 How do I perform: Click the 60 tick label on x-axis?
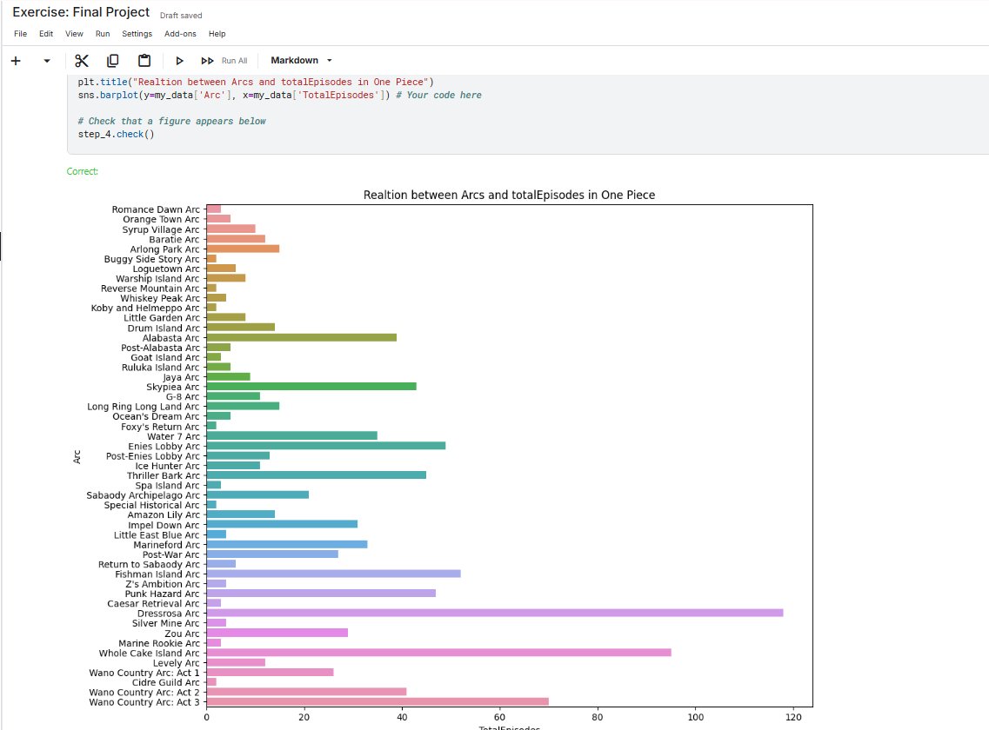[x=499, y=717]
